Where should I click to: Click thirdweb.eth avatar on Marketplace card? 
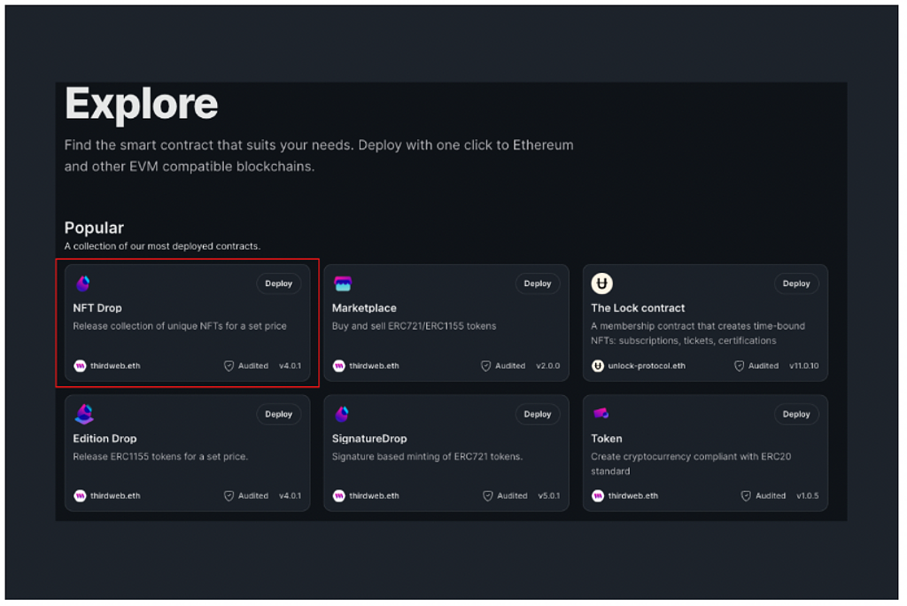(339, 366)
